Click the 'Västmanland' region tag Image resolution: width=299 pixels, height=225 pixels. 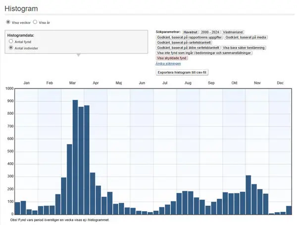(233, 32)
